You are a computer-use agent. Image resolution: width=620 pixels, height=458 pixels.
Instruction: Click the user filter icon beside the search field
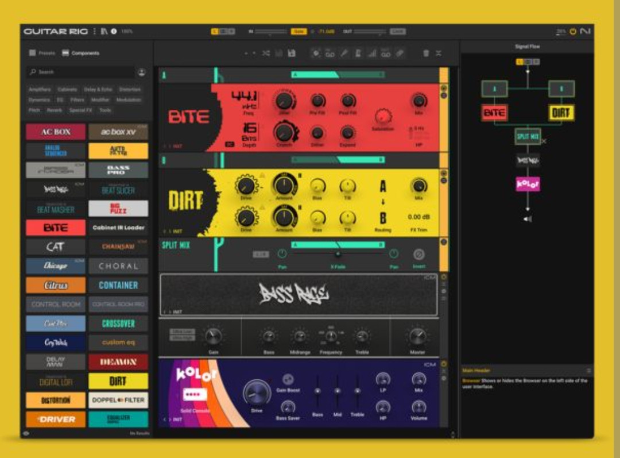point(142,72)
